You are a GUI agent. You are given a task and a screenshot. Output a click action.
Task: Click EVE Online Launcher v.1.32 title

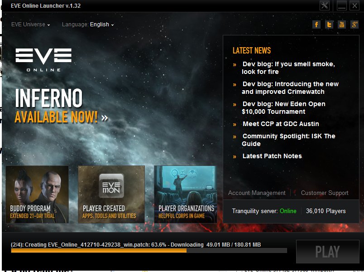(x=46, y=5)
